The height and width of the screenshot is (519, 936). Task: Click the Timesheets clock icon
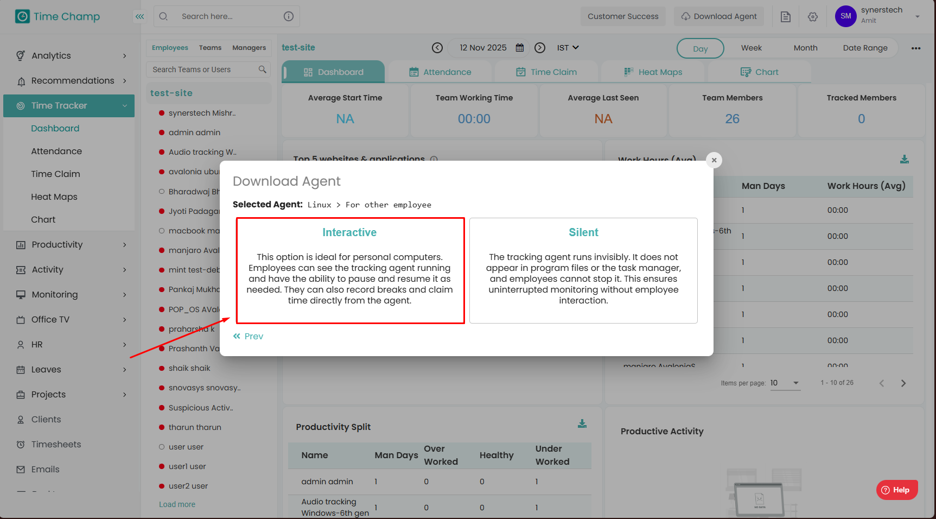pos(21,445)
